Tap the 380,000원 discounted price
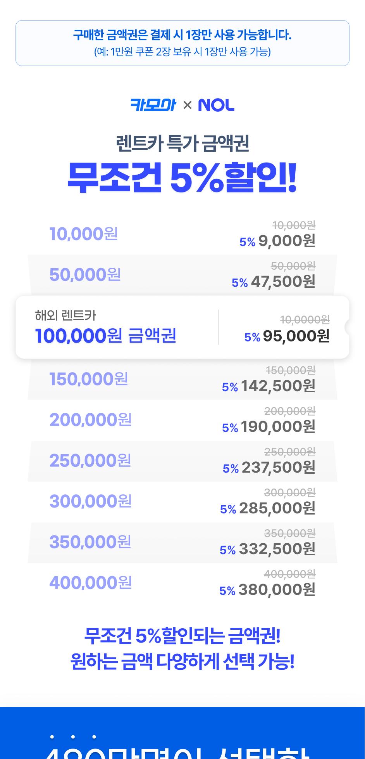 [277, 590]
